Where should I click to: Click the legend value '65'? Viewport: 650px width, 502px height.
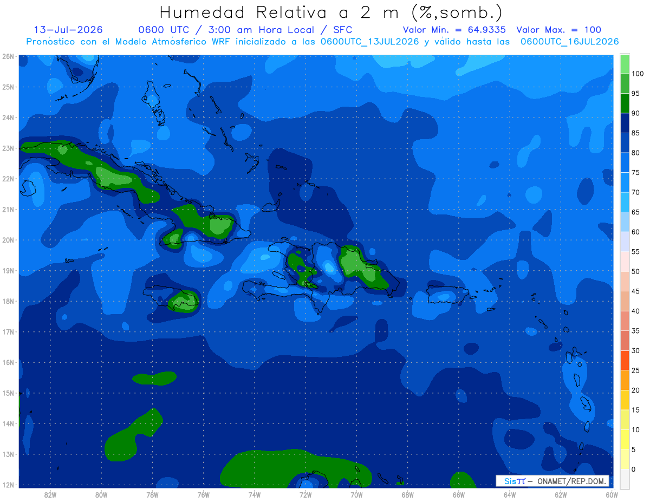click(x=635, y=212)
